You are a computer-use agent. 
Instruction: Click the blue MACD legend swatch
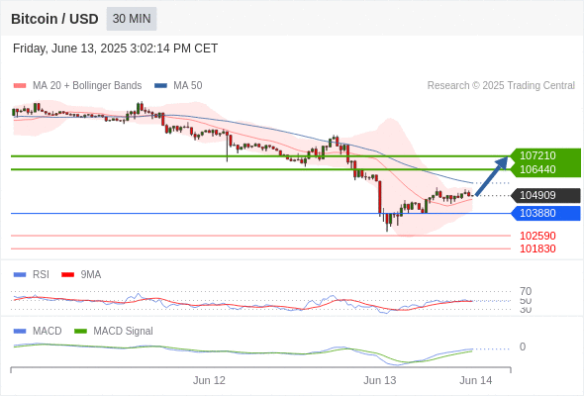pyautogui.click(x=20, y=332)
